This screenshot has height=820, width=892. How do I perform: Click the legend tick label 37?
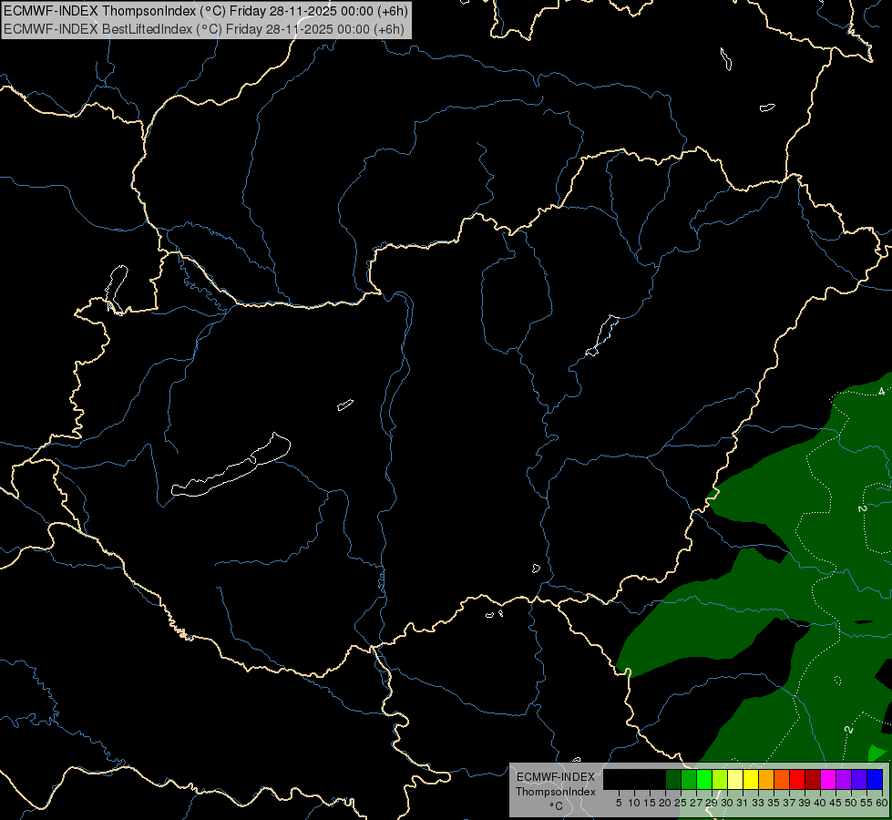(x=789, y=803)
